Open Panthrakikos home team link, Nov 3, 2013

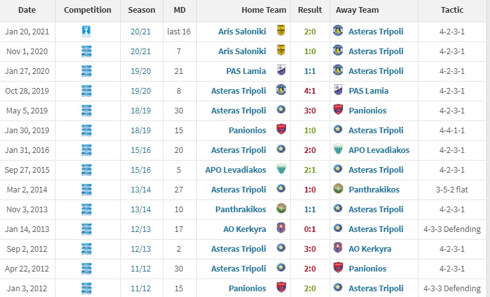tap(241, 210)
